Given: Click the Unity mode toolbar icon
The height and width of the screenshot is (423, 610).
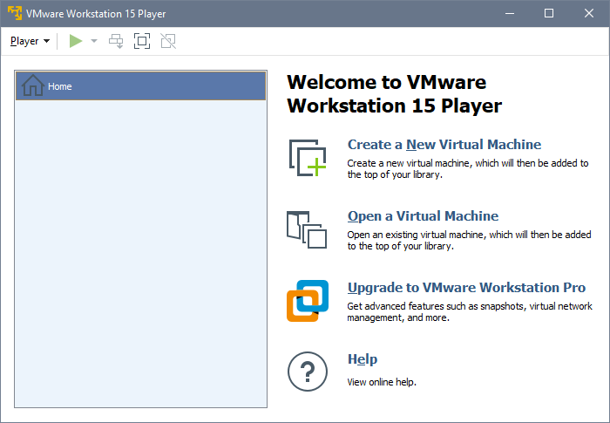Looking at the screenshot, I should pyautogui.click(x=168, y=41).
